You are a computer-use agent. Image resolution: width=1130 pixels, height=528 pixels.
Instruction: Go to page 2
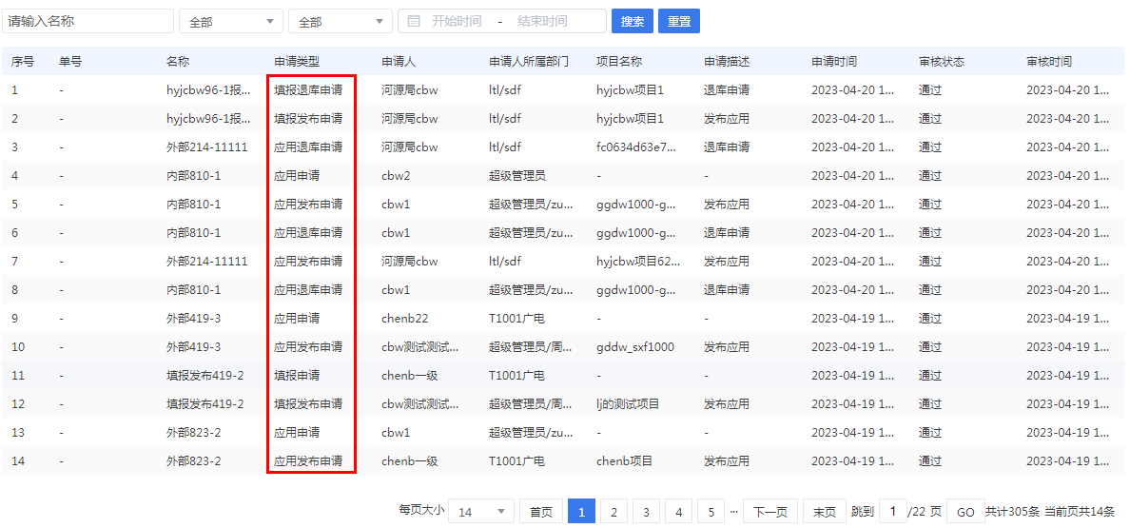pyautogui.click(x=614, y=512)
